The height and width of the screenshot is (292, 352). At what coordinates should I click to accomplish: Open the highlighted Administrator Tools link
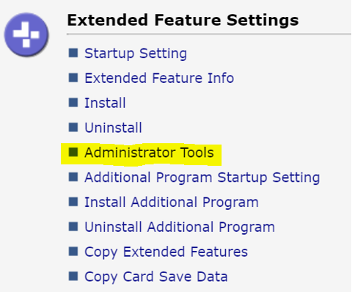click(x=149, y=153)
